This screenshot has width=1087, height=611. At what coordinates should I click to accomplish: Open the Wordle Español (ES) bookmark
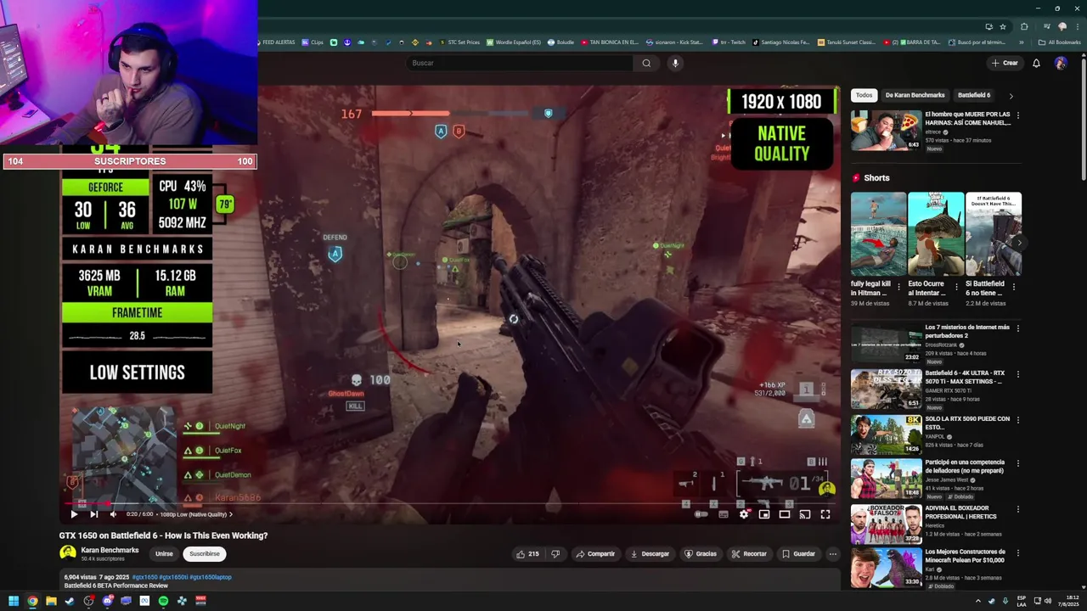[x=515, y=42]
